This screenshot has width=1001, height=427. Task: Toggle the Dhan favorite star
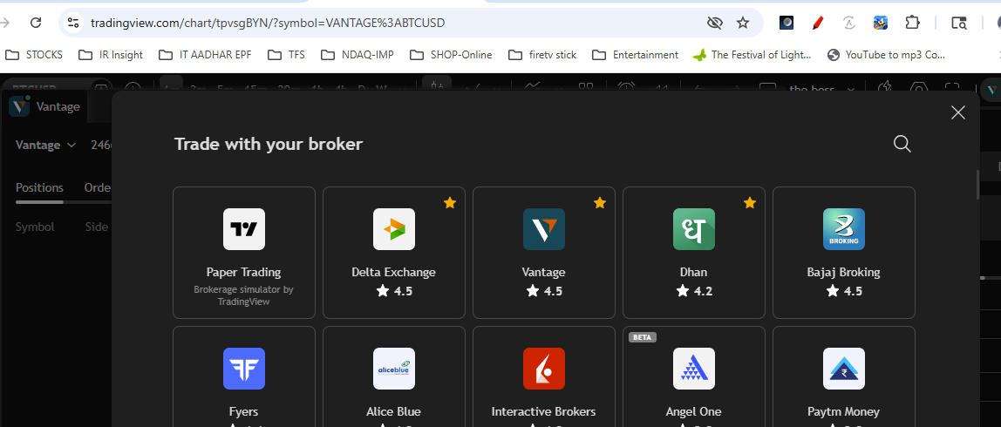(x=750, y=203)
